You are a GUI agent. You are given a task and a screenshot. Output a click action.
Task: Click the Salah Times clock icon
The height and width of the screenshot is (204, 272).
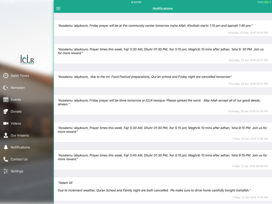pos(6,76)
